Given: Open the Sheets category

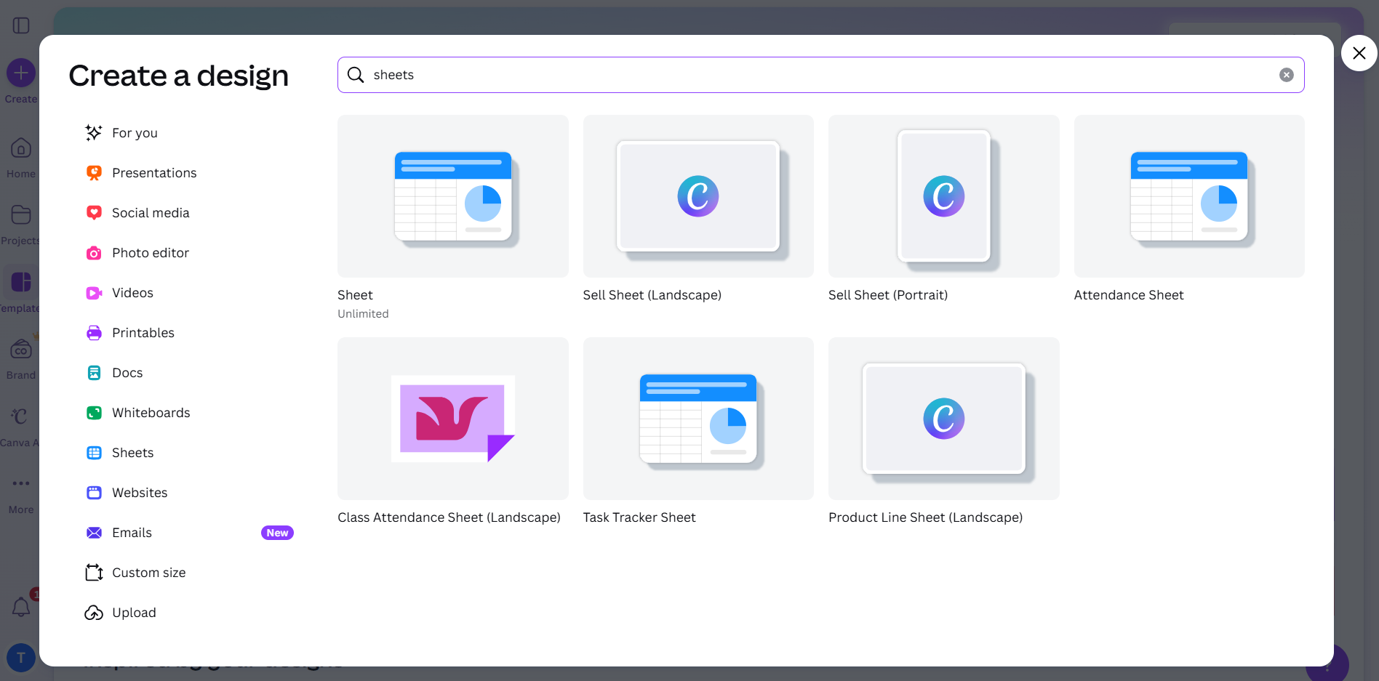Looking at the screenshot, I should pyautogui.click(x=132, y=453).
